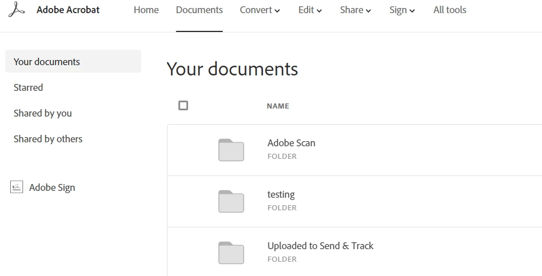Image resolution: width=542 pixels, height=276 pixels.
Task: Open the Adobe Sign icon in sidebar
Action: [17, 187]
